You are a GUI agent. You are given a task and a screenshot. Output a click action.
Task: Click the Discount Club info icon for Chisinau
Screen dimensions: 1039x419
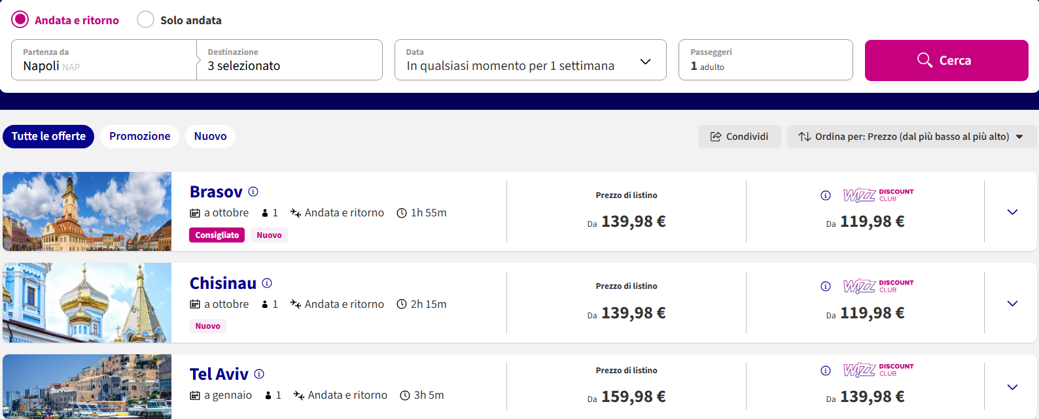pos(826,286)
